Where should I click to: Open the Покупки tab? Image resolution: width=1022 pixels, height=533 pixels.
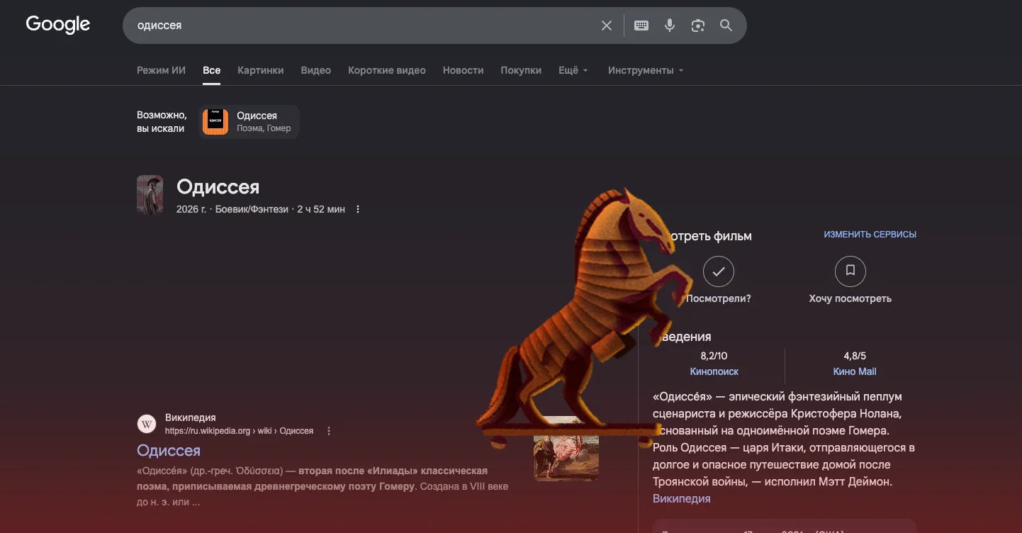click(x=521, y=70)
